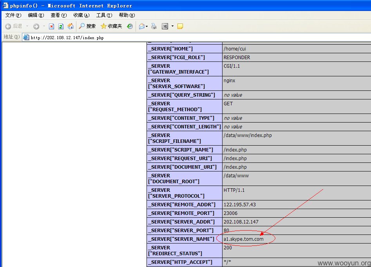The width and height of the screenshot is (371, 267).
Task: Open the 编辑(E) menu
Action: pos(36,15)
